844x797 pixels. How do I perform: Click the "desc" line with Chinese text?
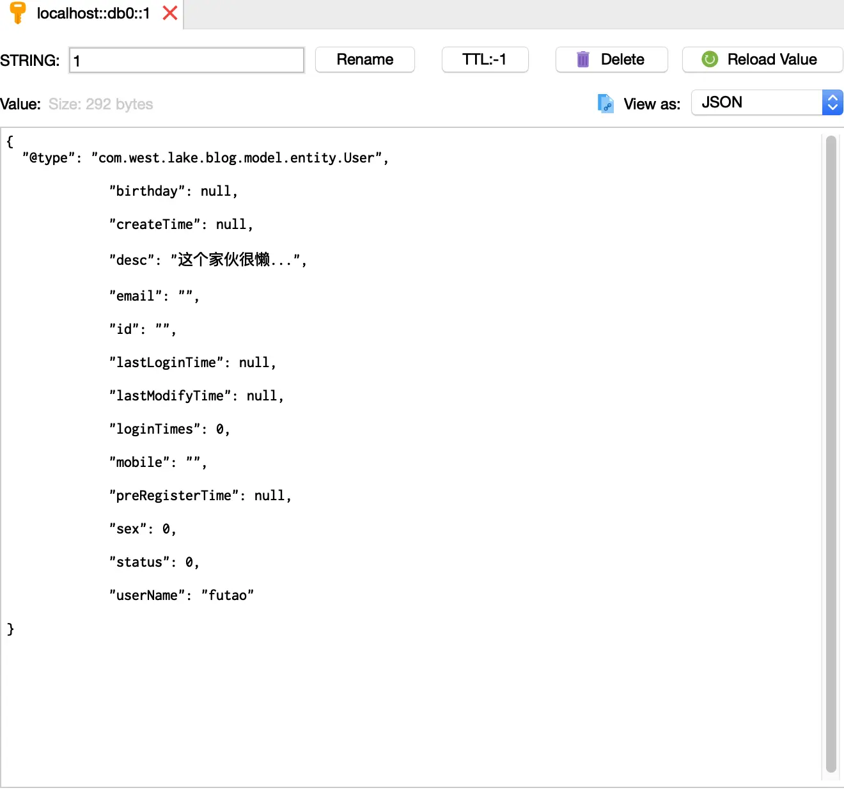coord(208,260)
